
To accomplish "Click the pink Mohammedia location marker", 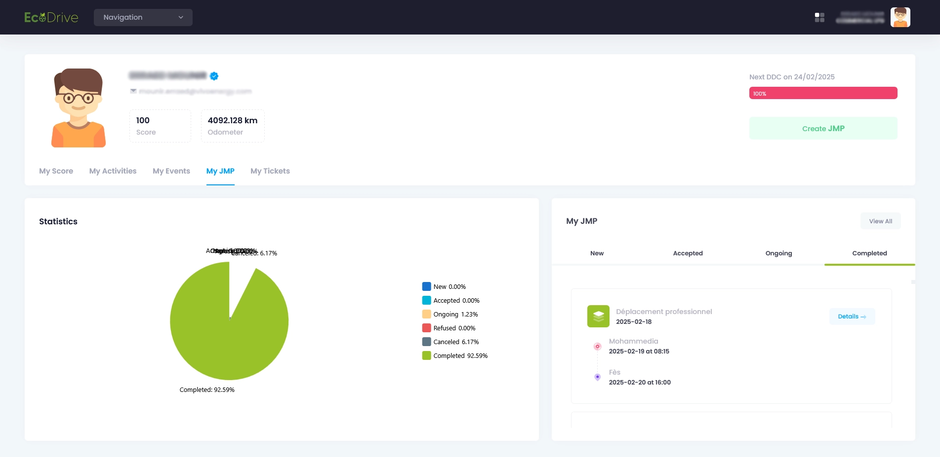I will tap(597, 347).
